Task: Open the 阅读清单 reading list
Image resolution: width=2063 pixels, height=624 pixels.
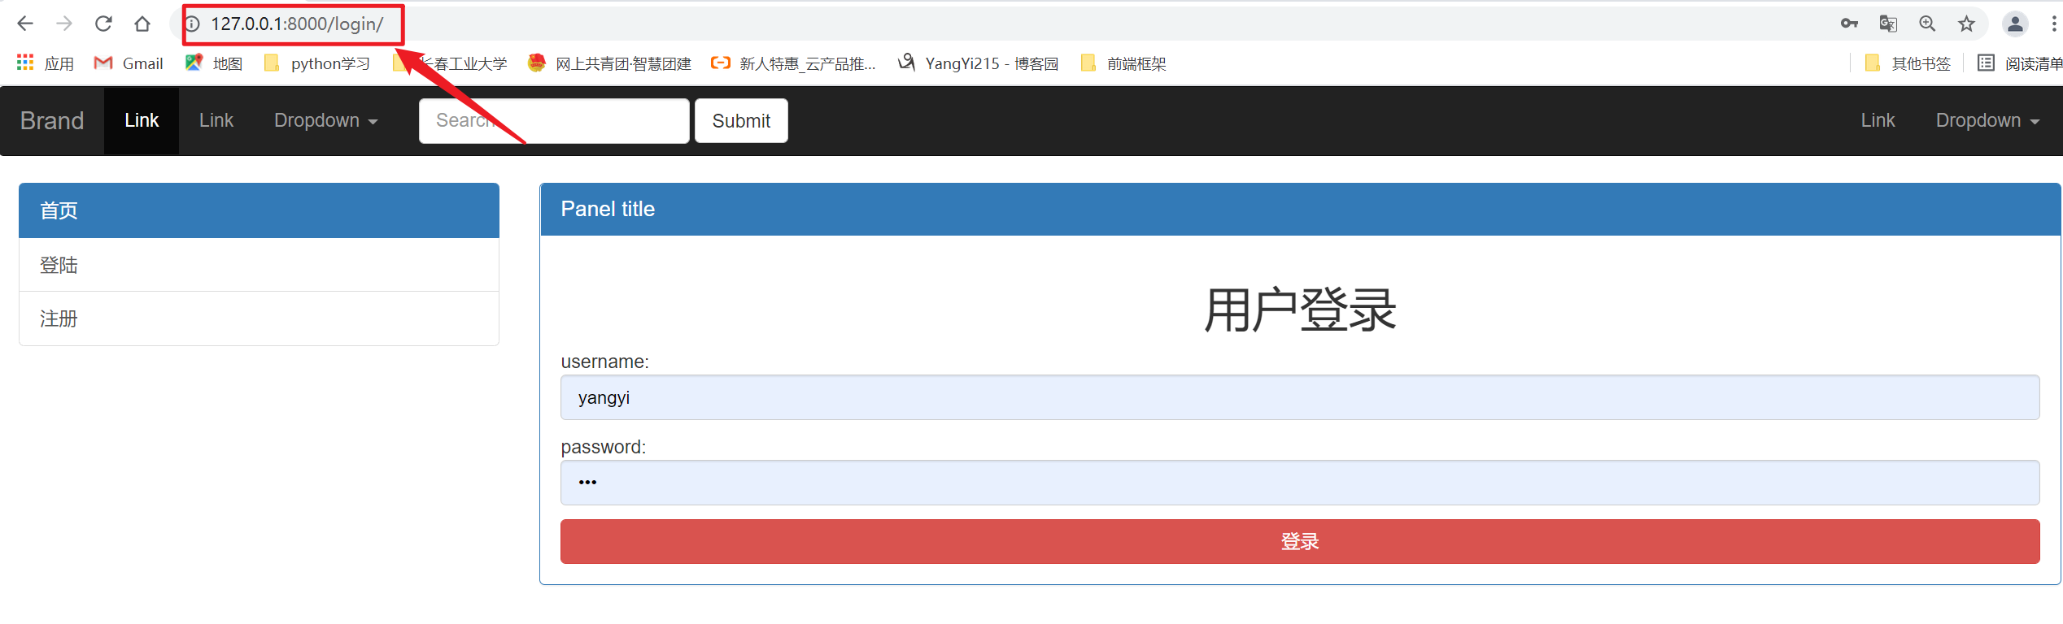Action: coord(2020,63)
